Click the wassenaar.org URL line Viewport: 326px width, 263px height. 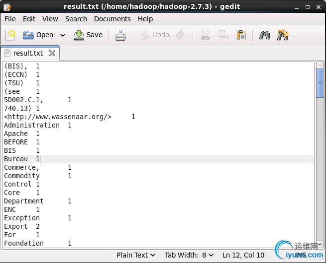[x=70, y=117]
